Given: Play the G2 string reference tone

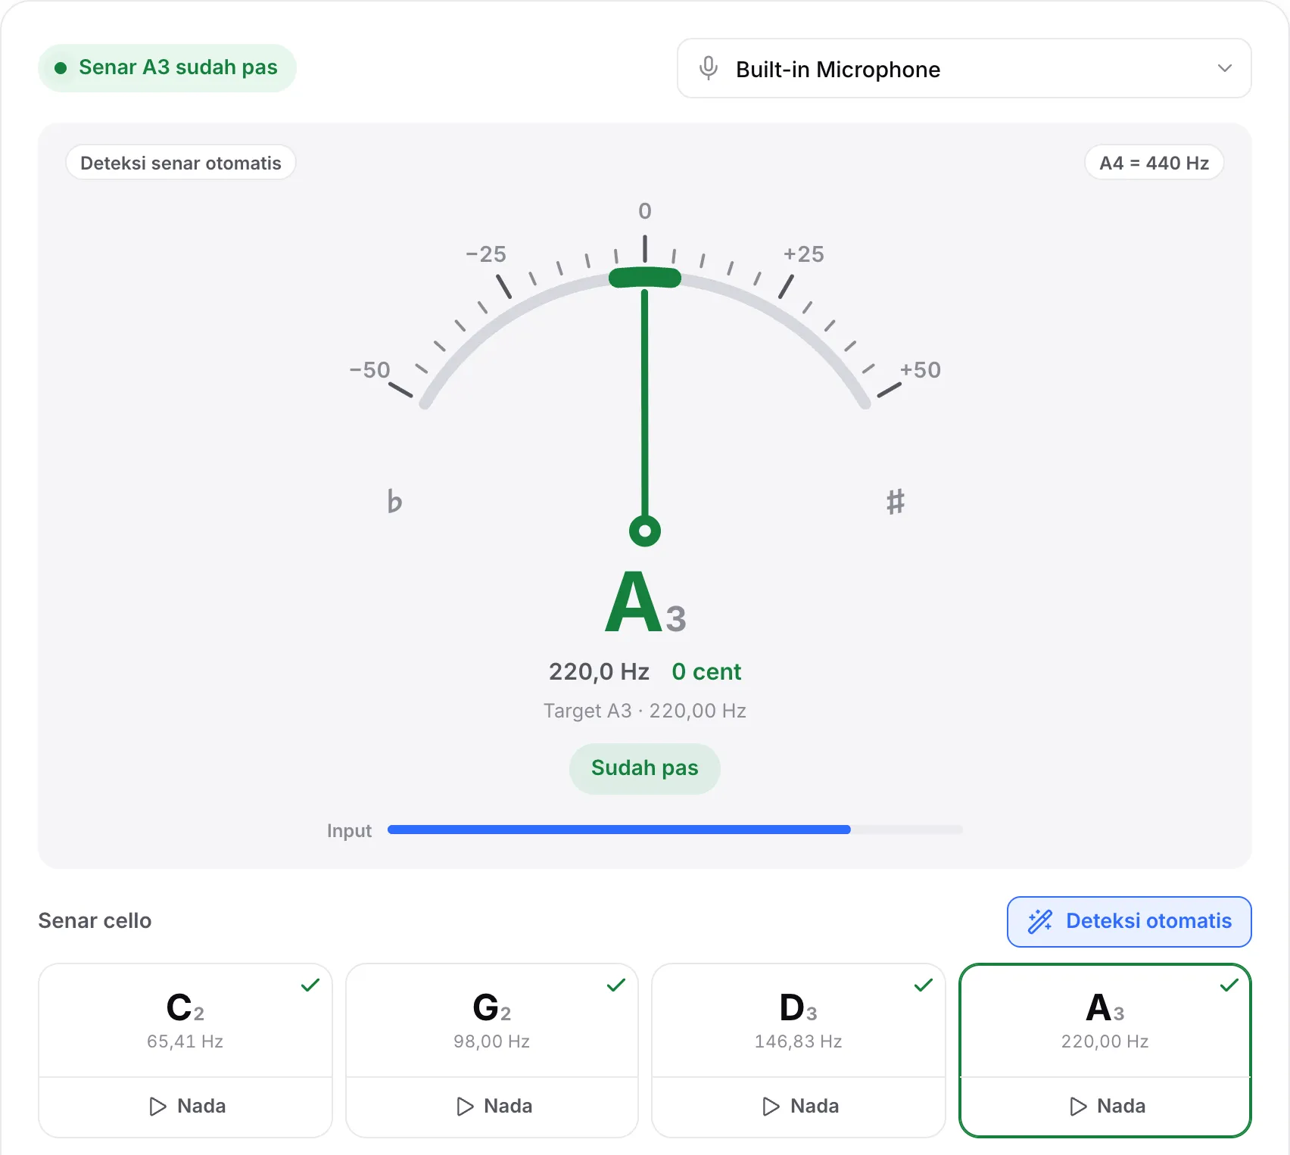Looking at the screenshot, I should click(x=492, y=1107).
